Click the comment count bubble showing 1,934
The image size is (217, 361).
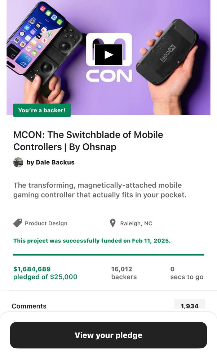point(190,306)
